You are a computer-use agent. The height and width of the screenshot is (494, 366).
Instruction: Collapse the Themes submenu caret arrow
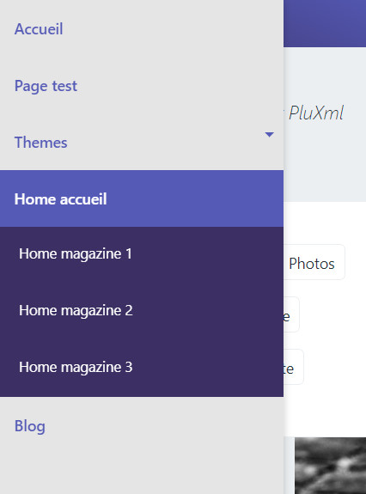click(269, 135)
